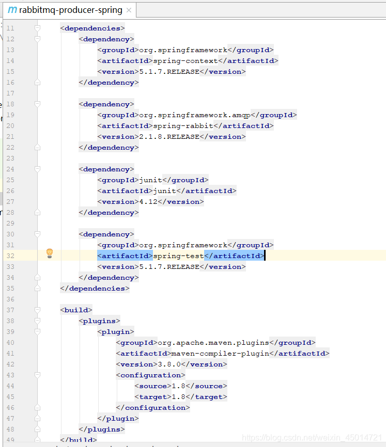Click the version '5.1.7.RELEASE' on line 33
386x447 pixels.
tap(169, 266)
